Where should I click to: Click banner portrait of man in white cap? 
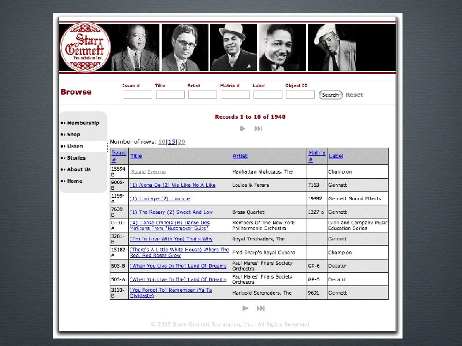(x=331, y=48)
